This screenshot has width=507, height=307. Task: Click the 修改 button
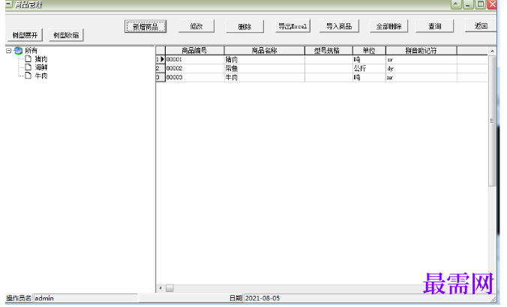196,26
